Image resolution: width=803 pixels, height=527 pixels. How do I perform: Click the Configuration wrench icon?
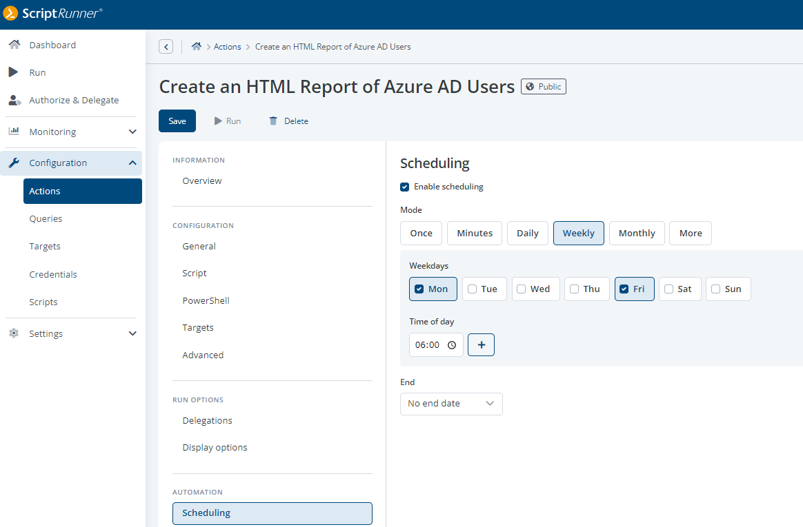[x=14, y=163]
